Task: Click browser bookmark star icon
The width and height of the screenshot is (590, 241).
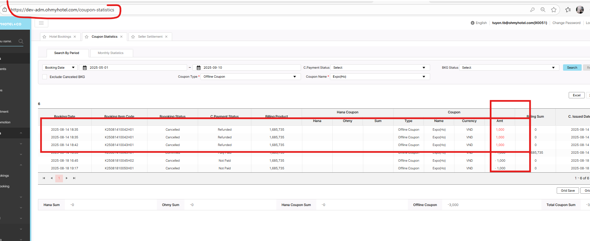Action: (x=554, y=10)
